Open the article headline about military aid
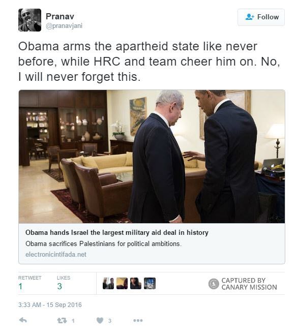Image resolution: width=297 pixels, height=336 pixels. point(117,232)
